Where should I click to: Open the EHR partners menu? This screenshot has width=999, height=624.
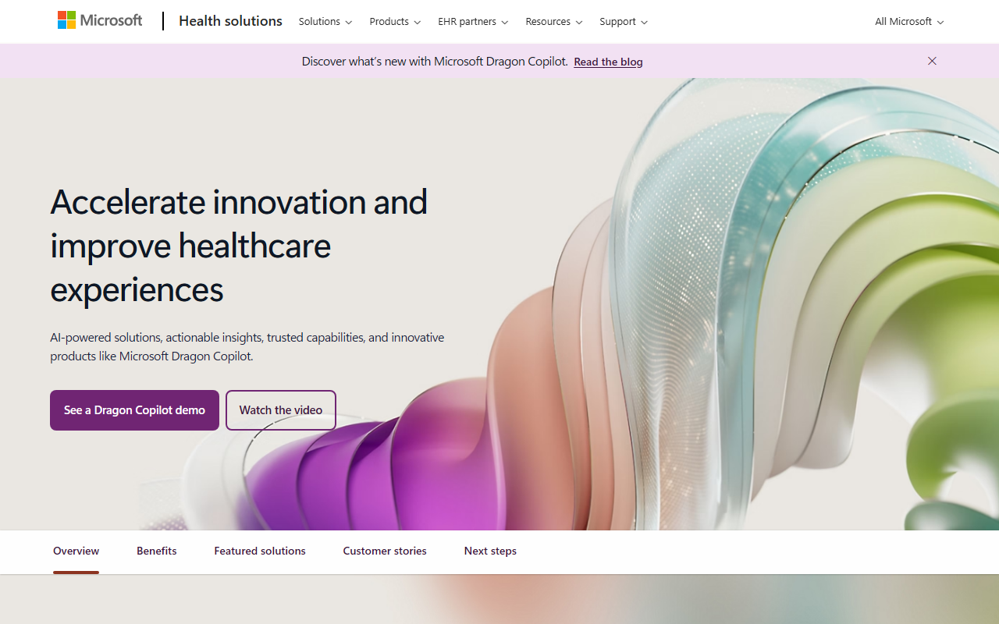473,22
